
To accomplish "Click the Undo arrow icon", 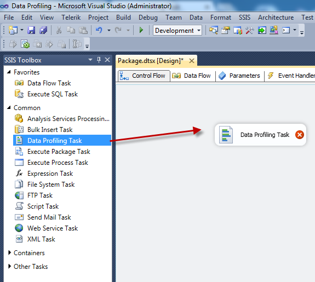I will pyautogui.click(x=99, y=30).
